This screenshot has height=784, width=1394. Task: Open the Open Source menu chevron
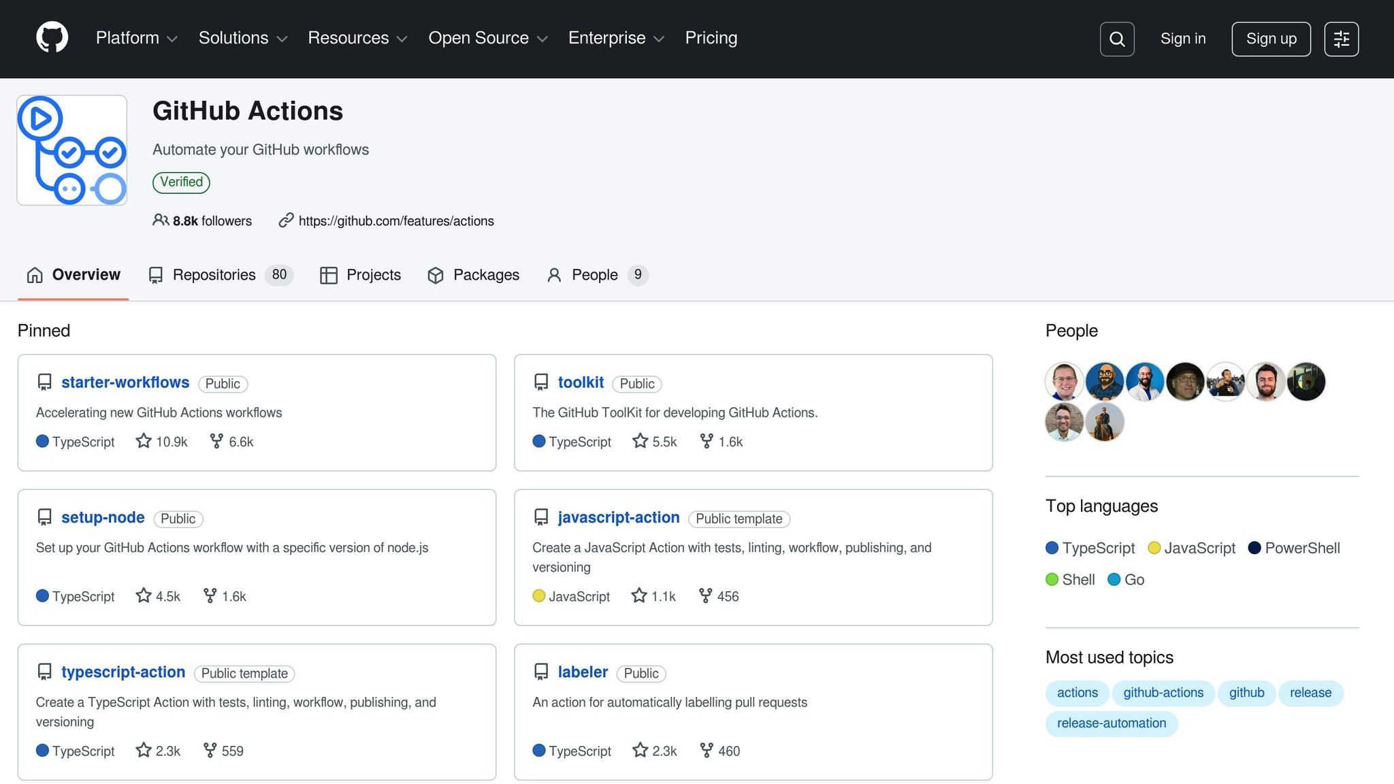[x=542, y=39]
